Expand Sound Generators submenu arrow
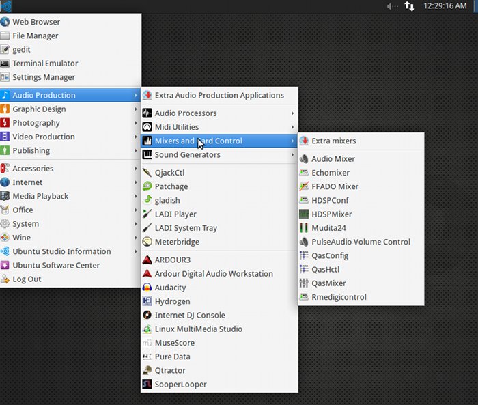478x405 pixels. coord(292,154)
